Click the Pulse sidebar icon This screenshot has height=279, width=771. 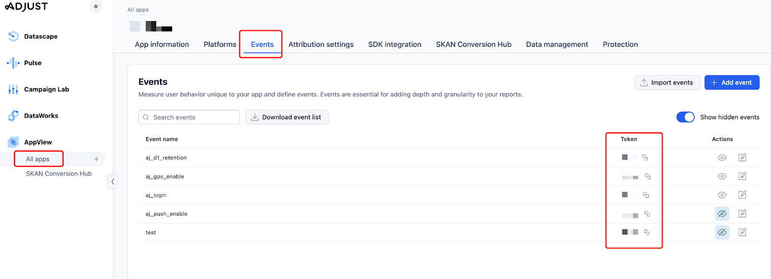(x=13, y=63)
